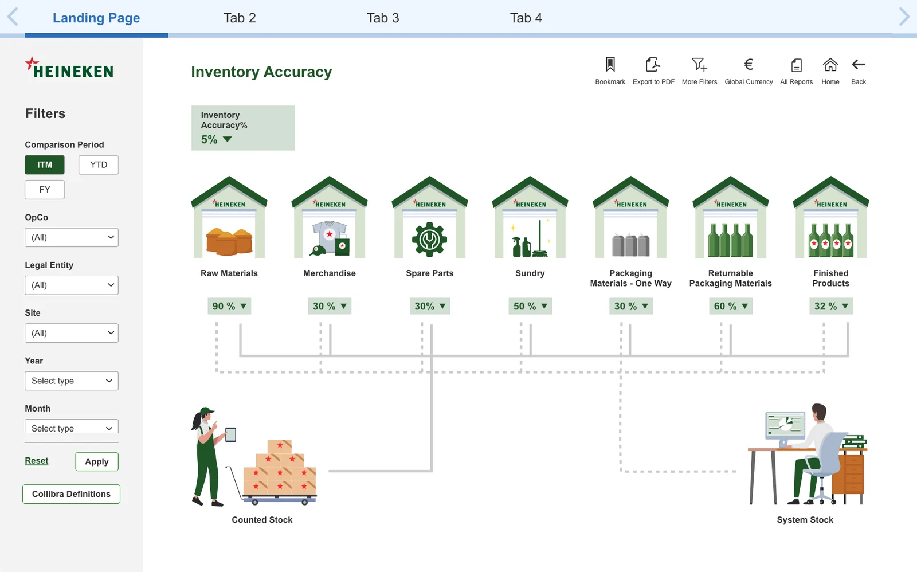Select the Raw Materials warehouse icon
This screenshot has height=572, width=917.
click(229, 217)
